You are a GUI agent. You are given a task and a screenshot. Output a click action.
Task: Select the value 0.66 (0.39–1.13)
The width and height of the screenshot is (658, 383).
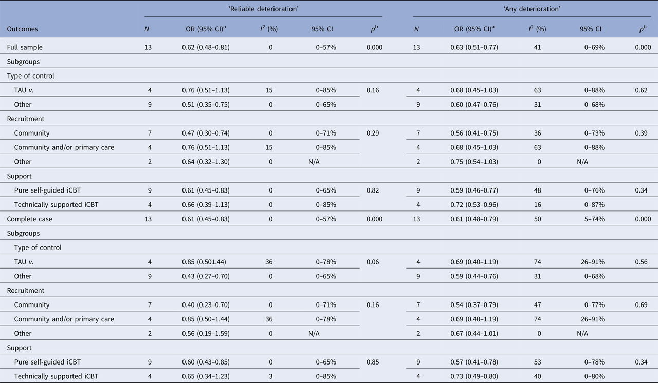pos(206,204)
